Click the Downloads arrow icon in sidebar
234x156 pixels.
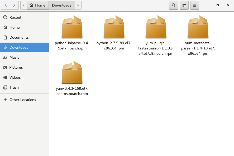[x=5, y=47]
